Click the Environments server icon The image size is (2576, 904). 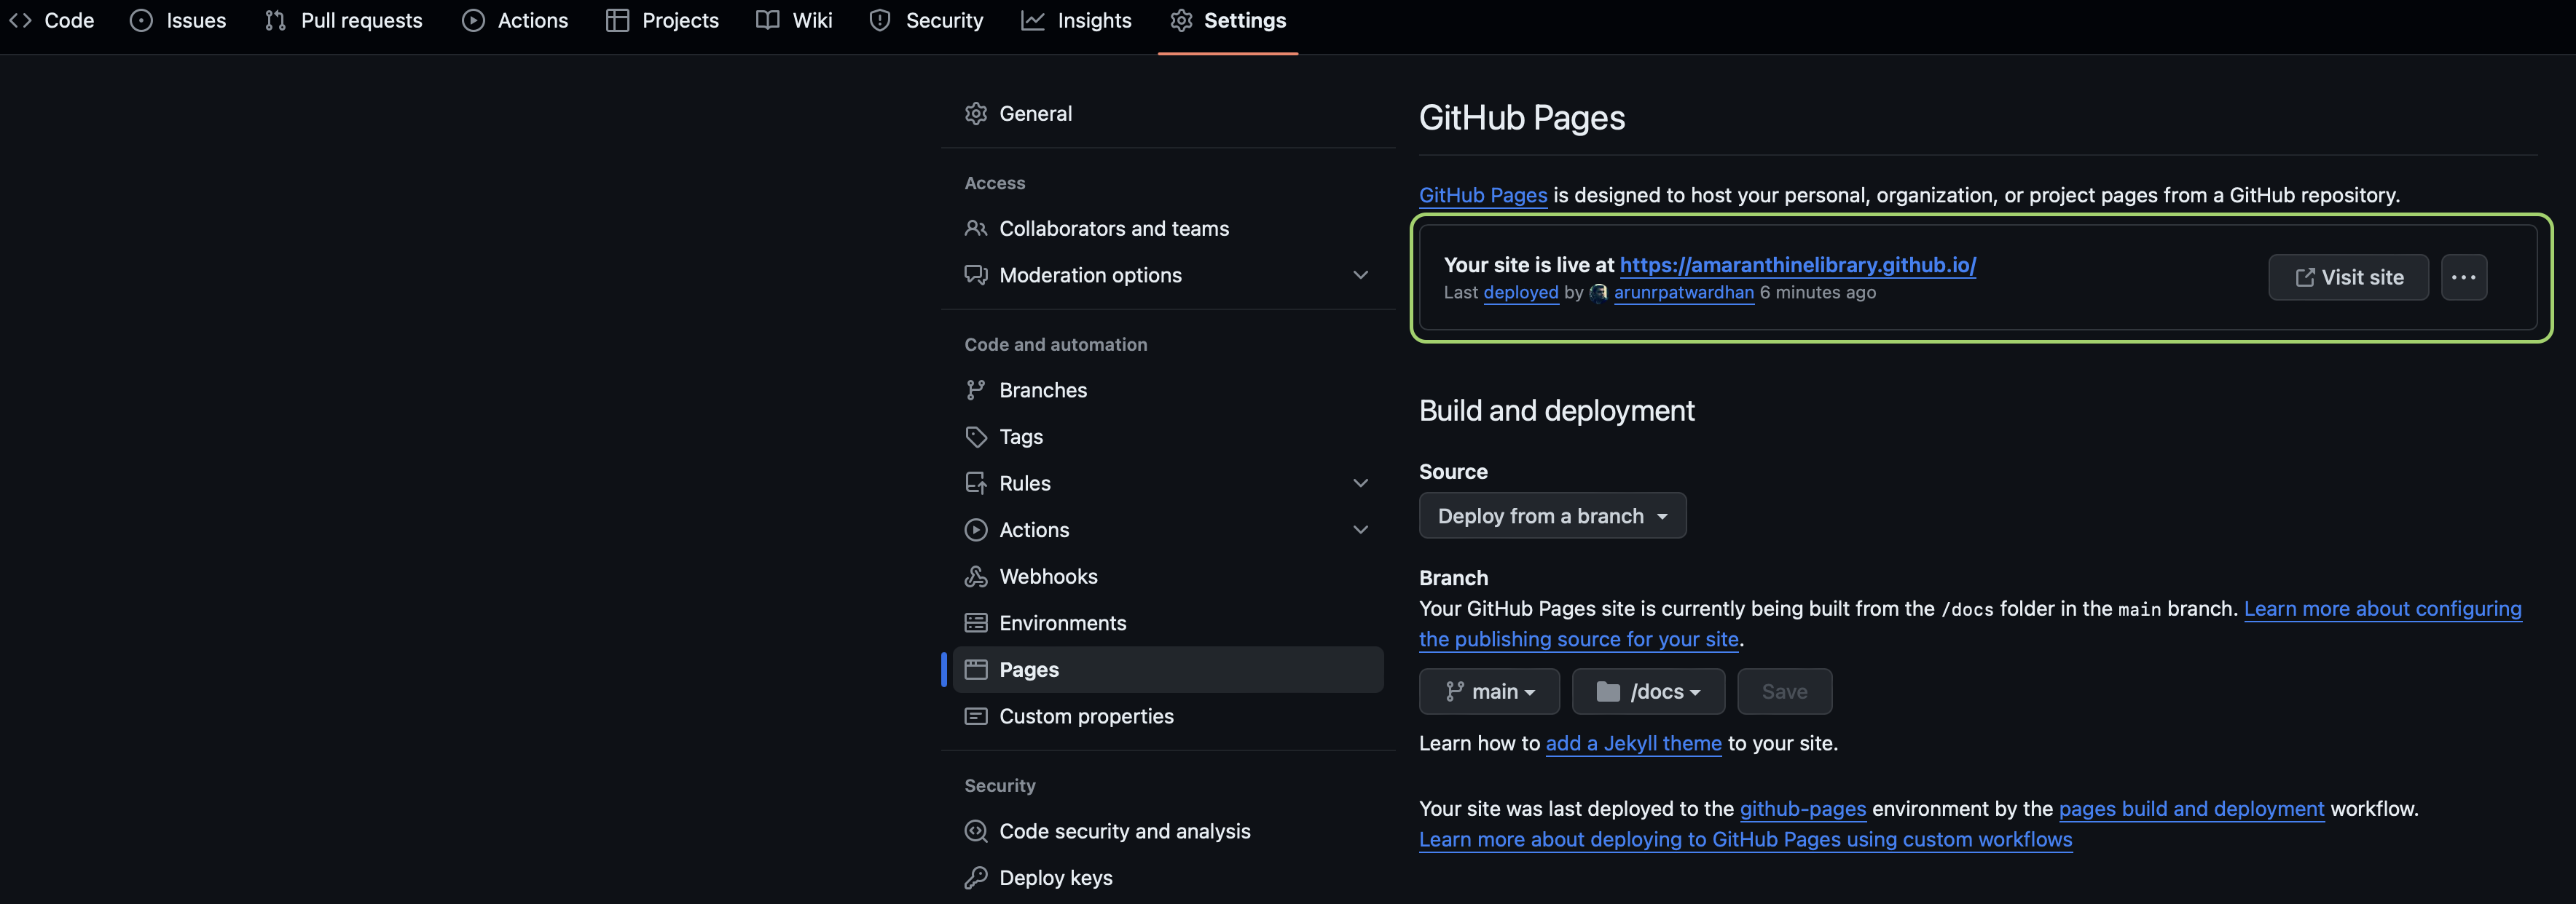975,623
